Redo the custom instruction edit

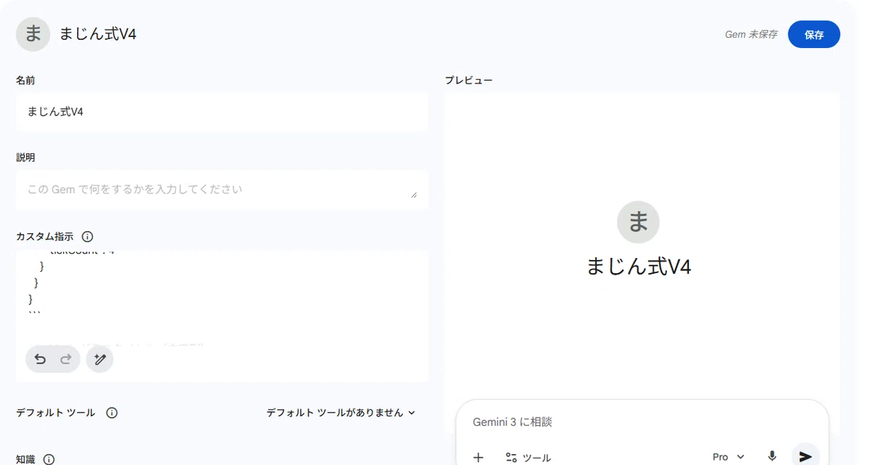pos(65,359)
